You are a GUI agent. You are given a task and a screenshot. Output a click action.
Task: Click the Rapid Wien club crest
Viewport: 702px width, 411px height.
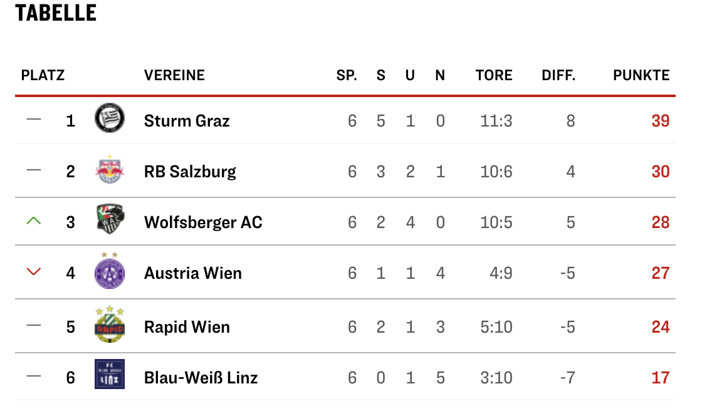[x=110, y=325]
